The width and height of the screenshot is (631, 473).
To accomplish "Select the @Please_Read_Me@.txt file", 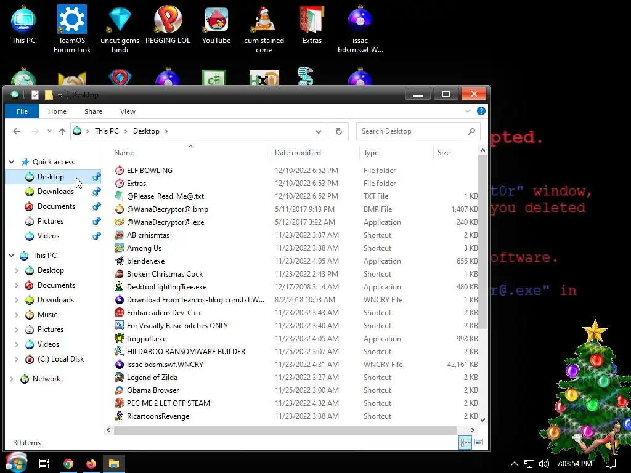I will [x=165, y=196].
